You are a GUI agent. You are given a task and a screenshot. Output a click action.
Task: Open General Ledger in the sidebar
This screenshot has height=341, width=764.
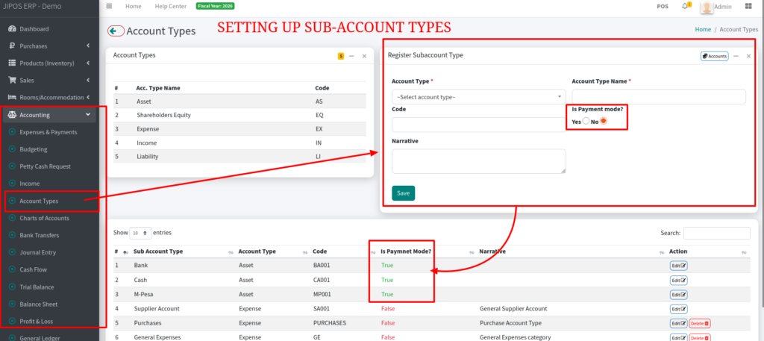(40, 337)
